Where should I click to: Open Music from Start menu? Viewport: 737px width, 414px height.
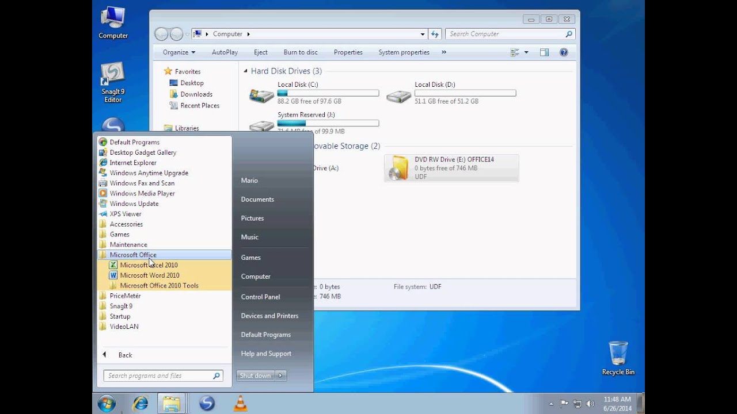point(249,237)
